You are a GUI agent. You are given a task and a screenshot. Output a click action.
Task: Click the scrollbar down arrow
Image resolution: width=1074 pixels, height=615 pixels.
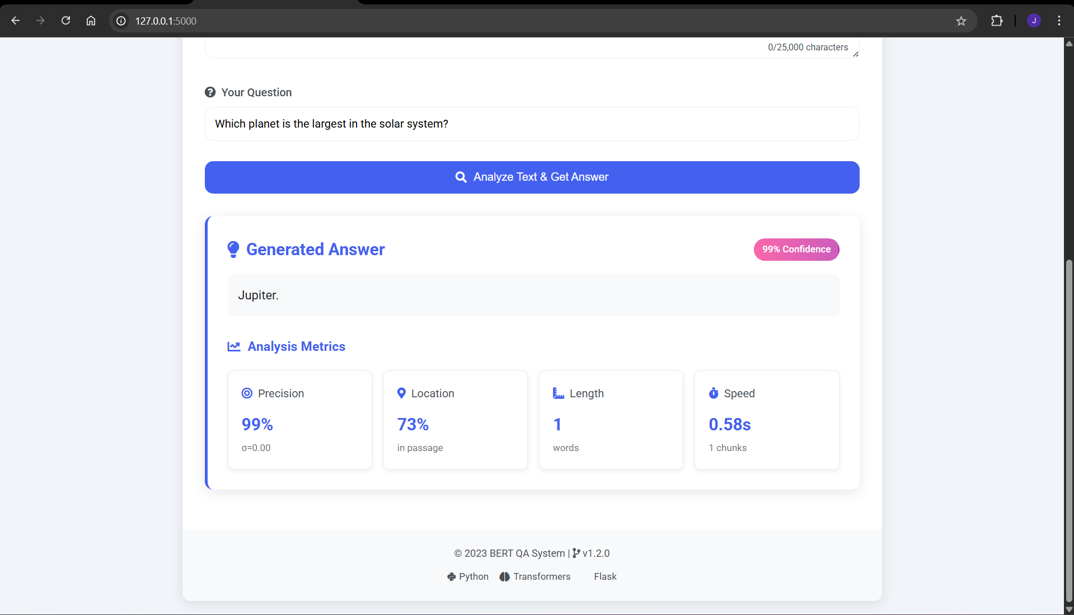point(1068,609)
